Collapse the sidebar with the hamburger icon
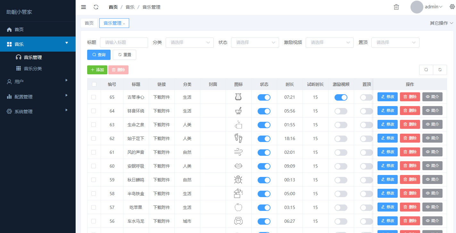456x233 pixels. click(x=84, y=7)
